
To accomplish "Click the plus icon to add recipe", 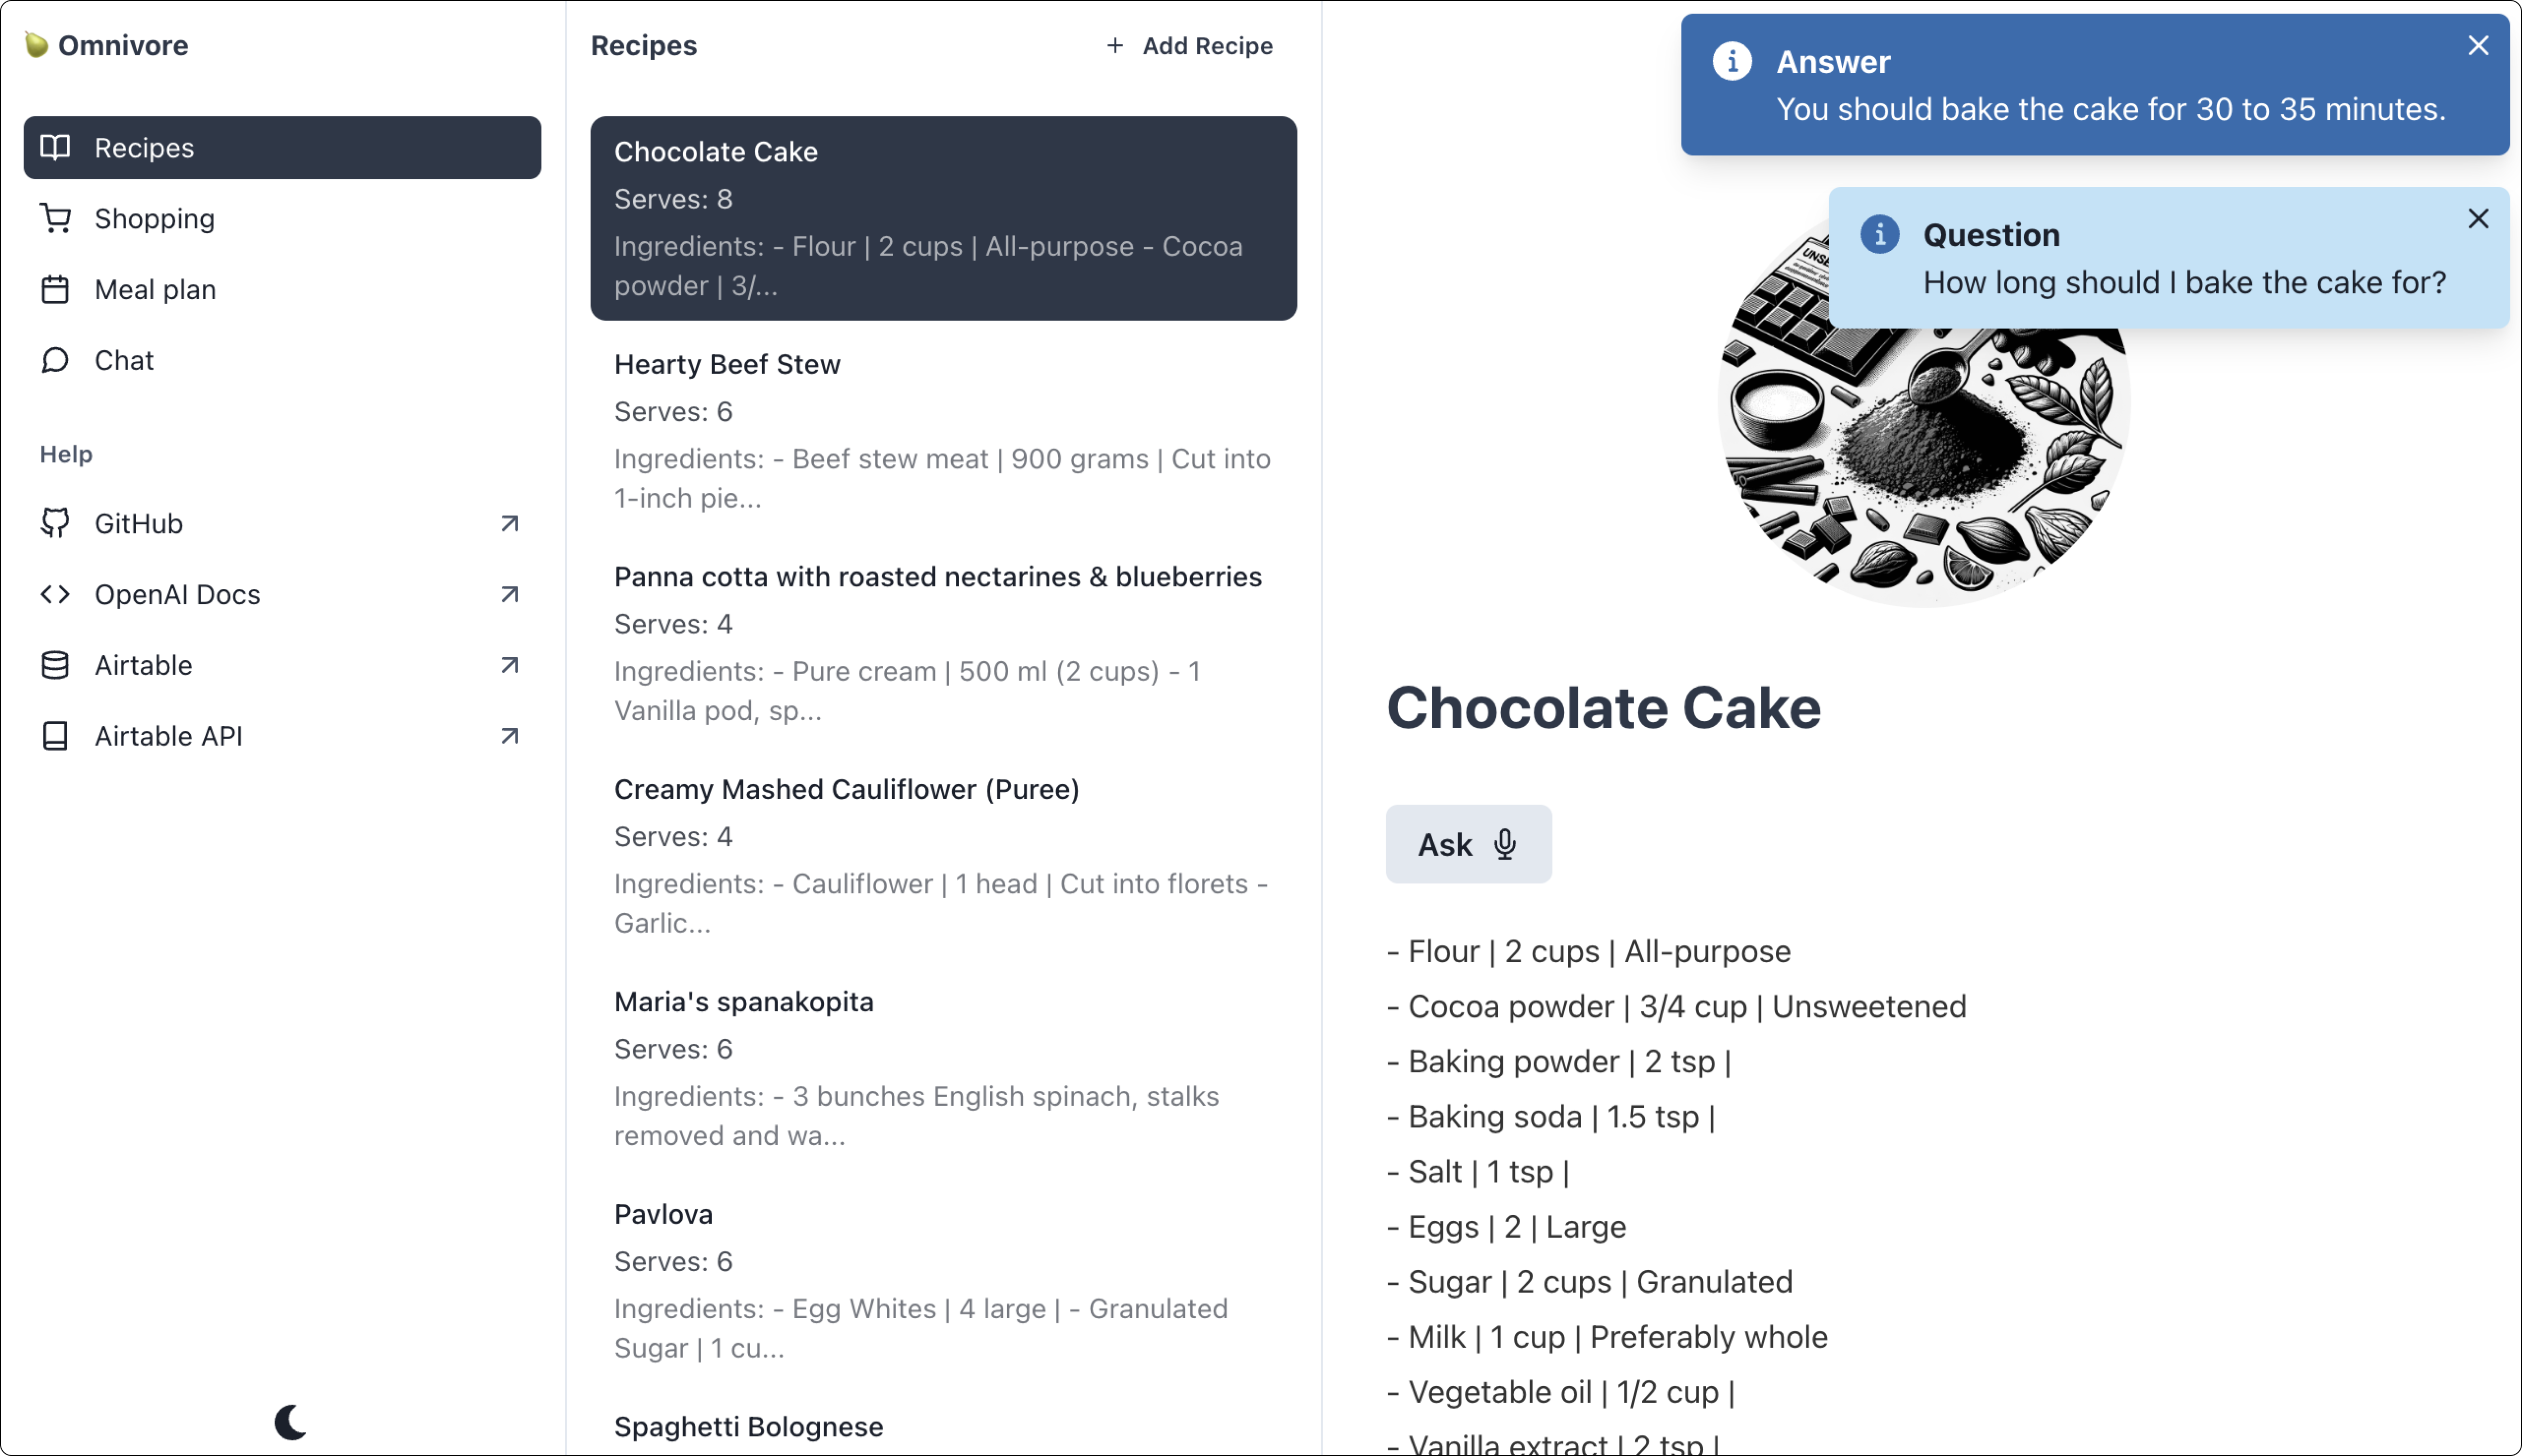I will coord(1114,46).
